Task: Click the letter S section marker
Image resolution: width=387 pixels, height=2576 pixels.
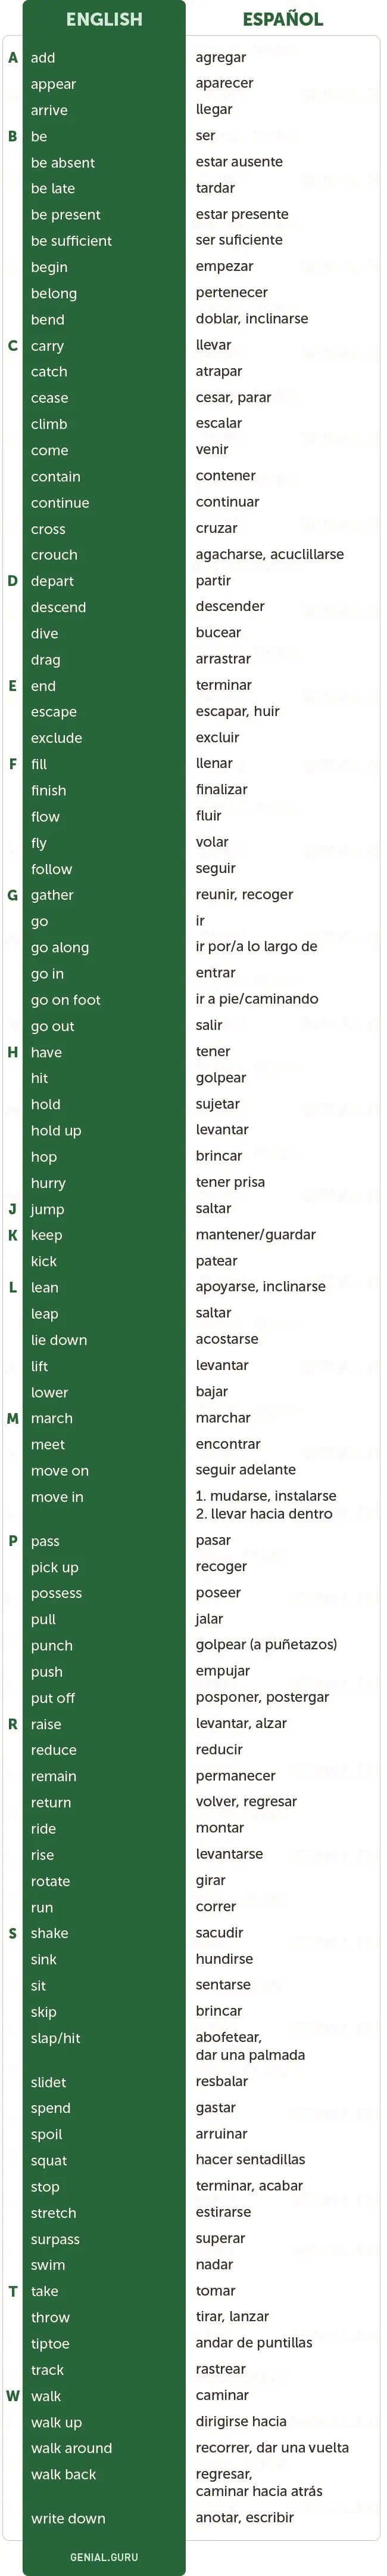Action: (x=13, y=1933)
